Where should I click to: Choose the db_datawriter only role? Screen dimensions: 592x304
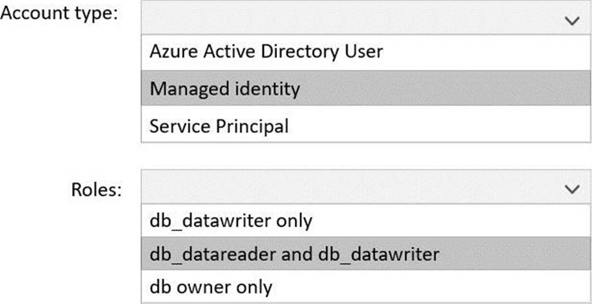[231, 221]
